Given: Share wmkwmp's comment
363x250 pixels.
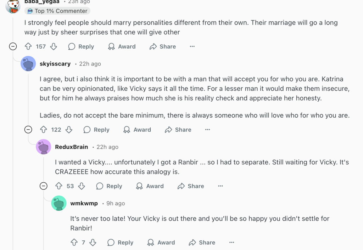Looking at the screenshot, I should click(x=202, y=242).
